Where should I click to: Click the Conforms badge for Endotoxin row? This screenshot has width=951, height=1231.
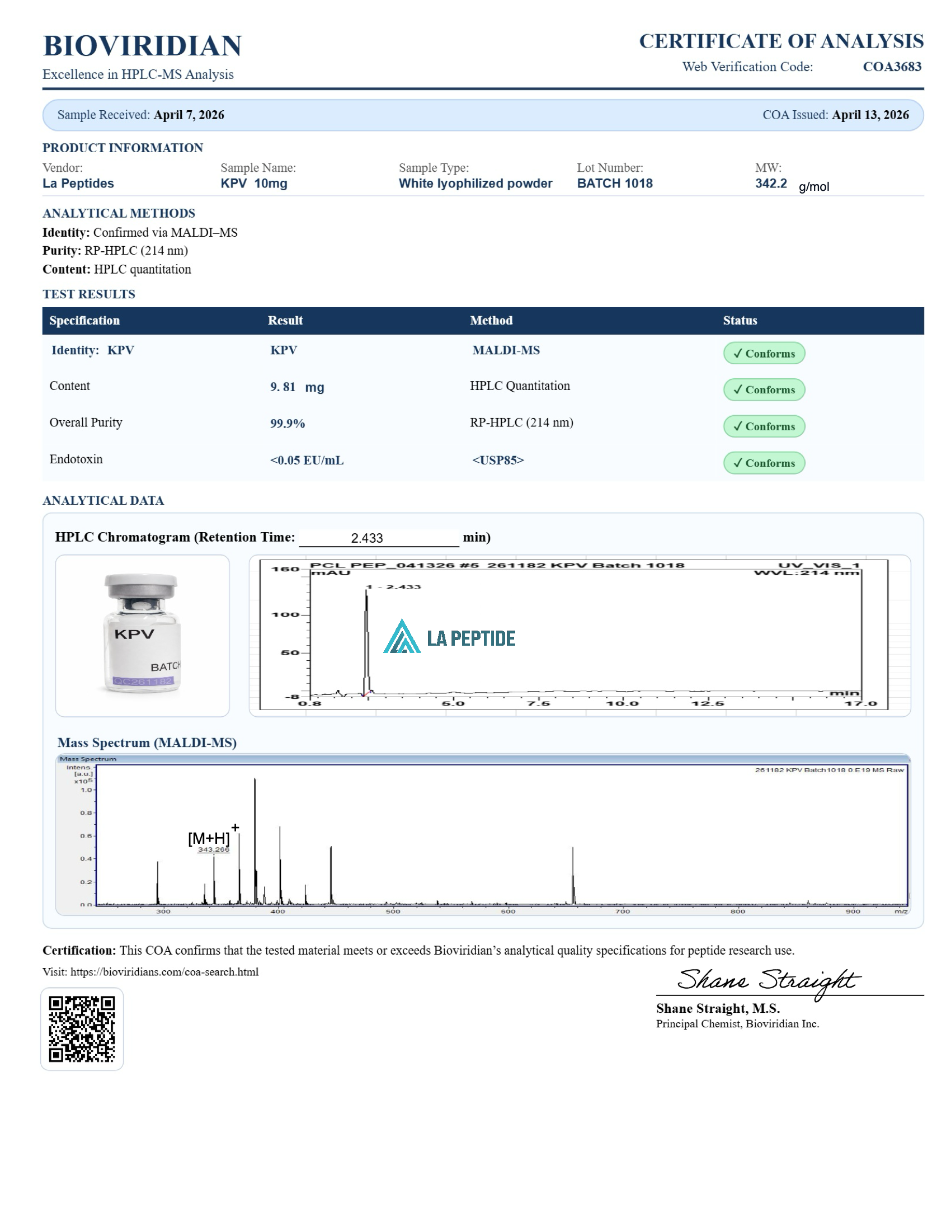click(x=764, y=463)
